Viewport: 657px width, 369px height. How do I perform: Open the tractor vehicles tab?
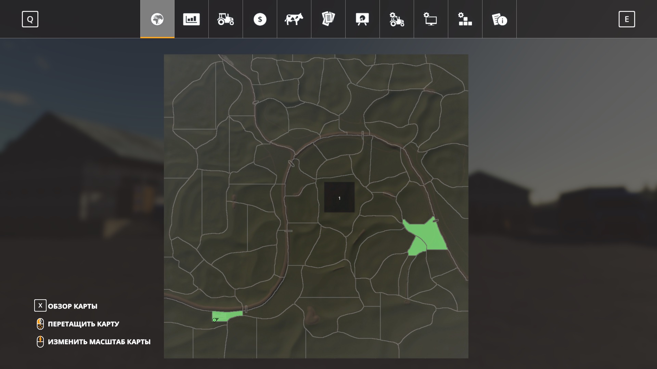[x=226, y=19]
